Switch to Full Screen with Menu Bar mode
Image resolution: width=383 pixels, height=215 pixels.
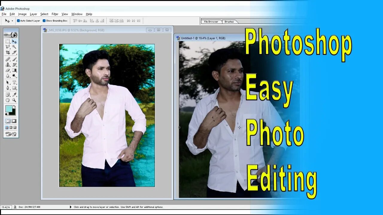(11, 128)
